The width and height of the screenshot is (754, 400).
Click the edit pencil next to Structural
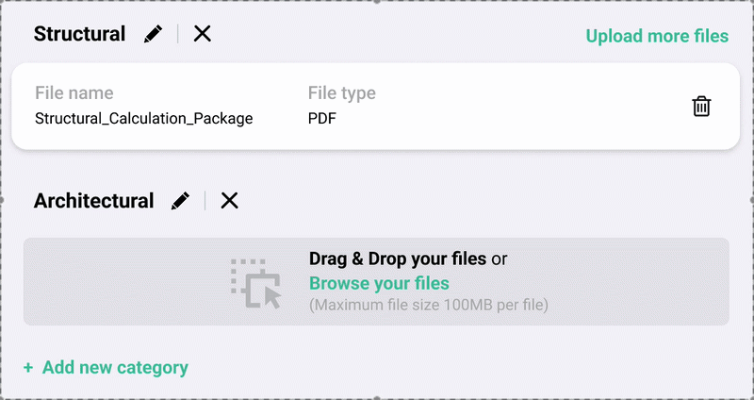153,34
